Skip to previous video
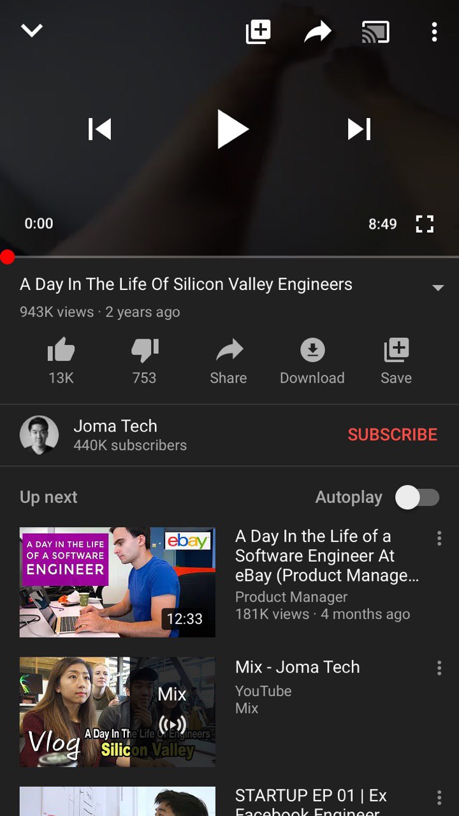 tap(99, 129)
